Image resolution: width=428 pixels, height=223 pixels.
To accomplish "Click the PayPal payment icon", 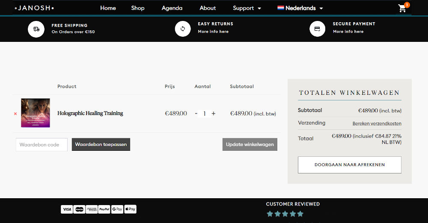I will [104, 209].
